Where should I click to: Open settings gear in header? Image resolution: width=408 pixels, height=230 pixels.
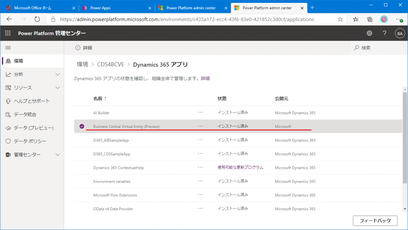[369, 33]
